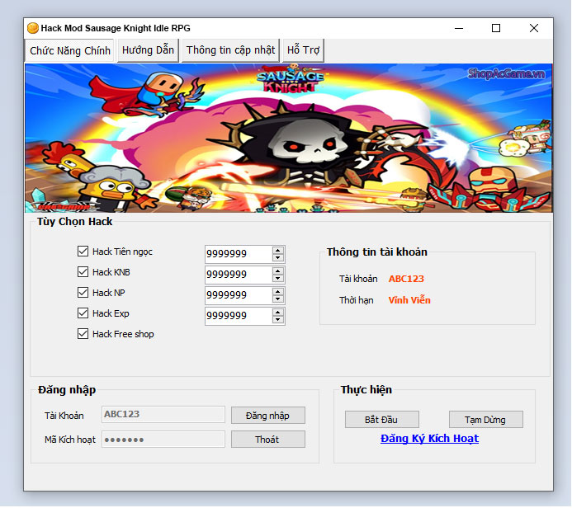Decrease the Hack Tiên ngọc value with down arrow

coord(278,257)
